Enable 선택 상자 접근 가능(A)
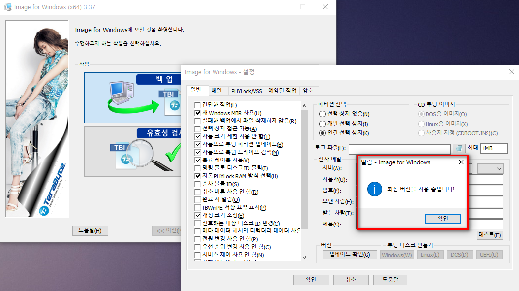 tap(198, 129)
